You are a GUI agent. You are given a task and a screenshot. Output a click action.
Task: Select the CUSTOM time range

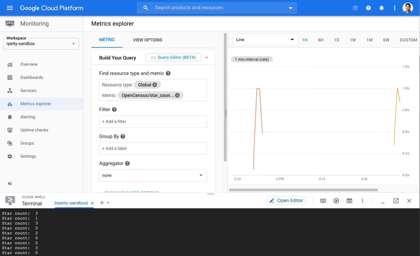[x=408, y=40]
